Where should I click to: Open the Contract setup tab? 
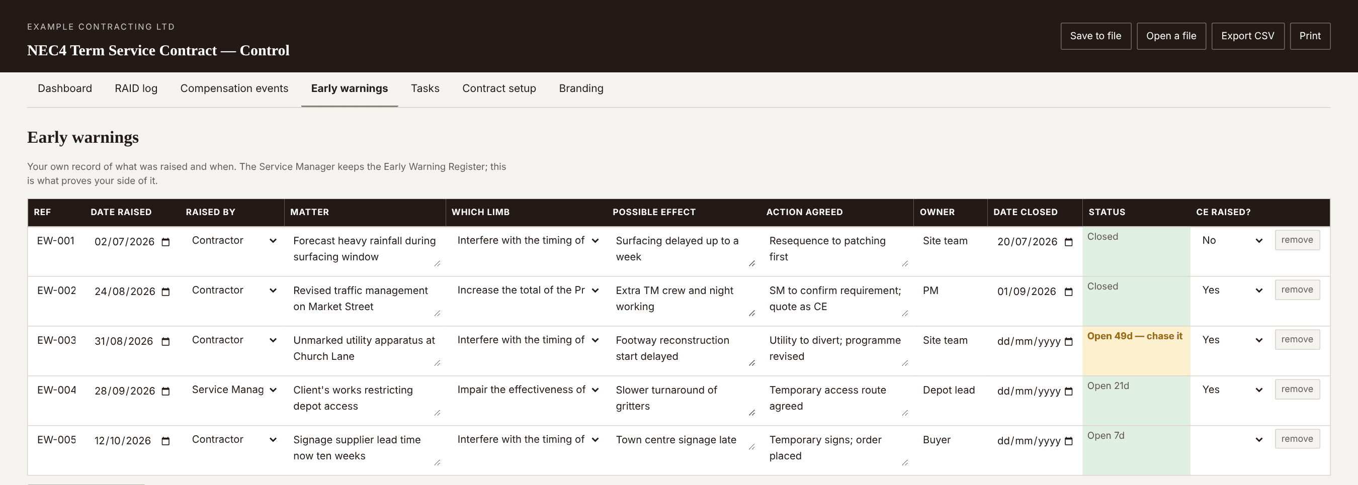coord(499,88)
